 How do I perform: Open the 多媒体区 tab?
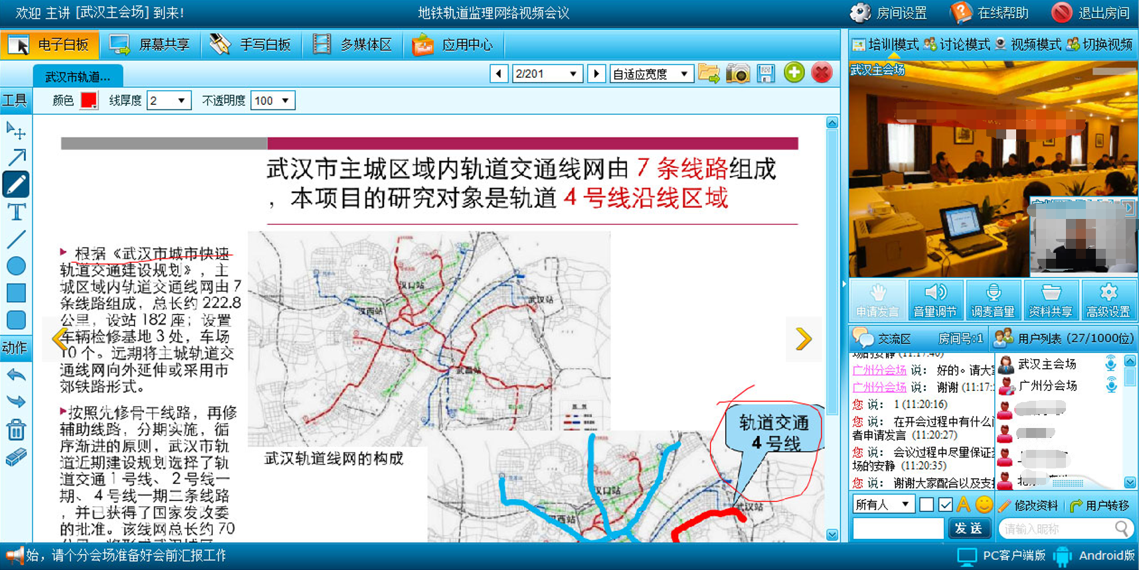coord(353,44)
